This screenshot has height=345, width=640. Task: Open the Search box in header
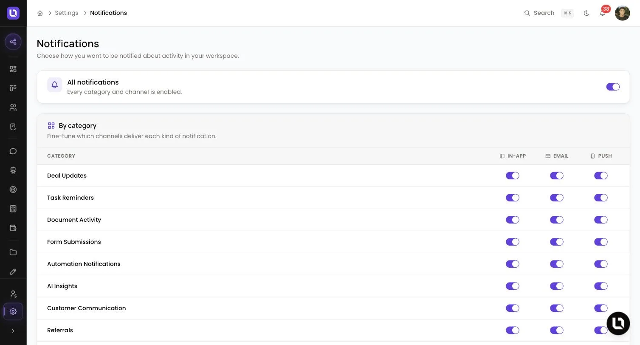(549, 13)
